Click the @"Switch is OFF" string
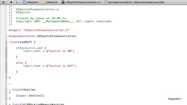 (x=60, y=66)
